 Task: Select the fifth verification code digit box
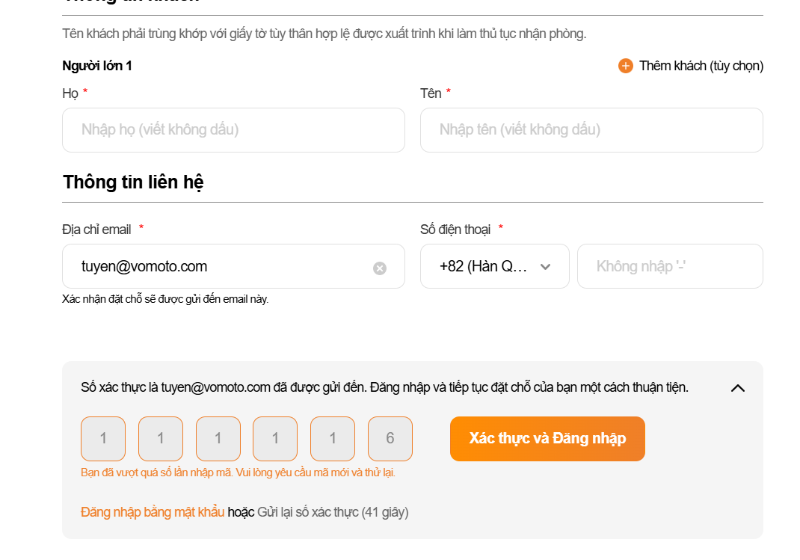click(333, 439)
